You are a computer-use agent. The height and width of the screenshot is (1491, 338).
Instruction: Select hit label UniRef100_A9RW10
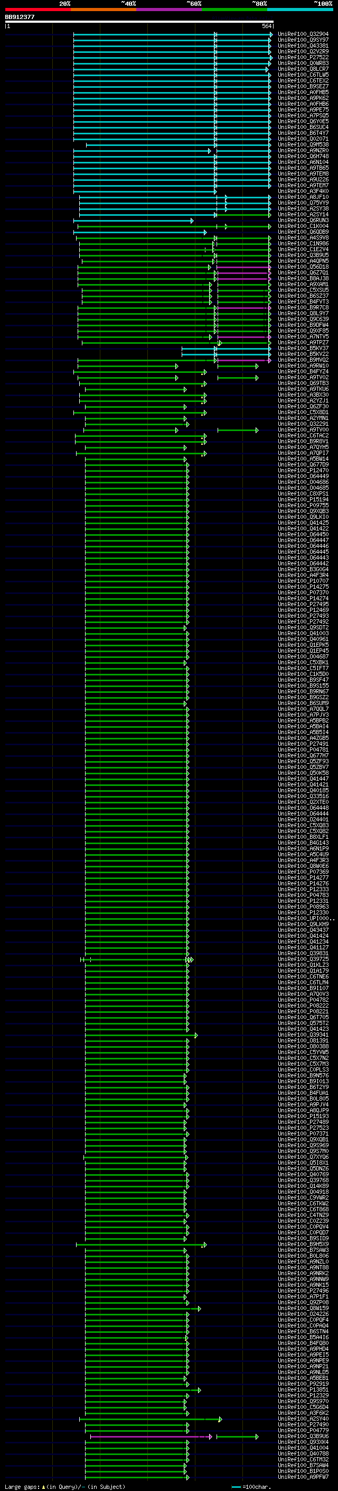tap(303, 366)
